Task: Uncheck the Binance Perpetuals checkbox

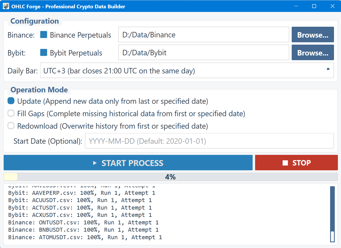Action: point(44,35)
